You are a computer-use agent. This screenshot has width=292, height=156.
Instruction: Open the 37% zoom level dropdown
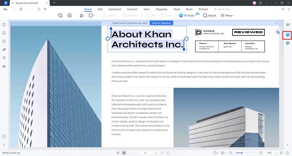tap(271, 153)
